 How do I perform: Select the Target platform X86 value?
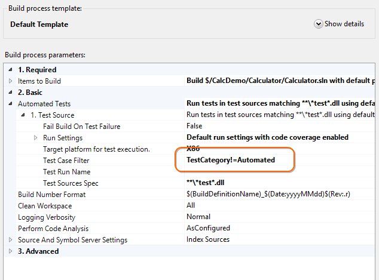coord(193,149)
